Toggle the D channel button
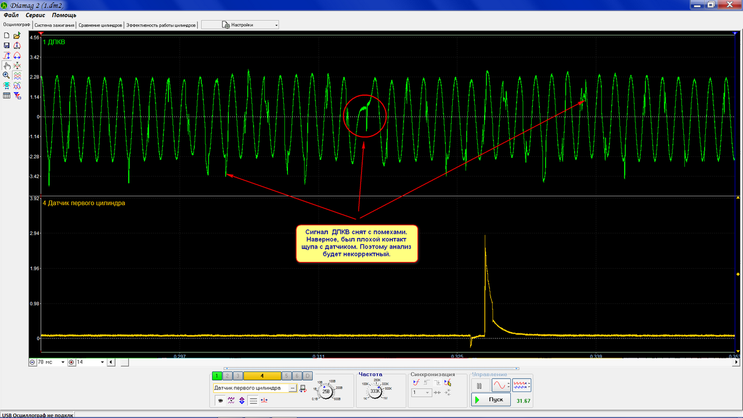This screenshot has width=743, height=418. point(308,376)
